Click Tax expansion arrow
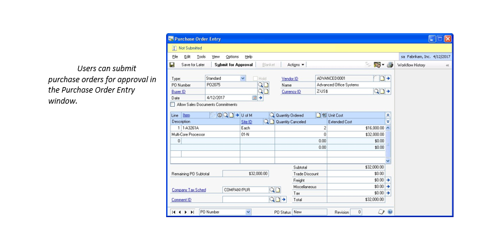The image size is (488, 230). coord(388,193)
